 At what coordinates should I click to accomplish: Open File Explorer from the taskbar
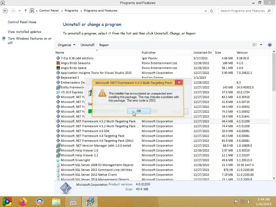tap(56, 202)
